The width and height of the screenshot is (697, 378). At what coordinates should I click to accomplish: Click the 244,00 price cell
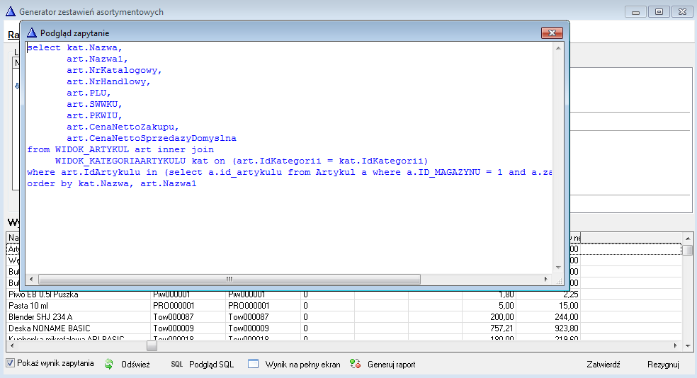[x=548, y=317]
